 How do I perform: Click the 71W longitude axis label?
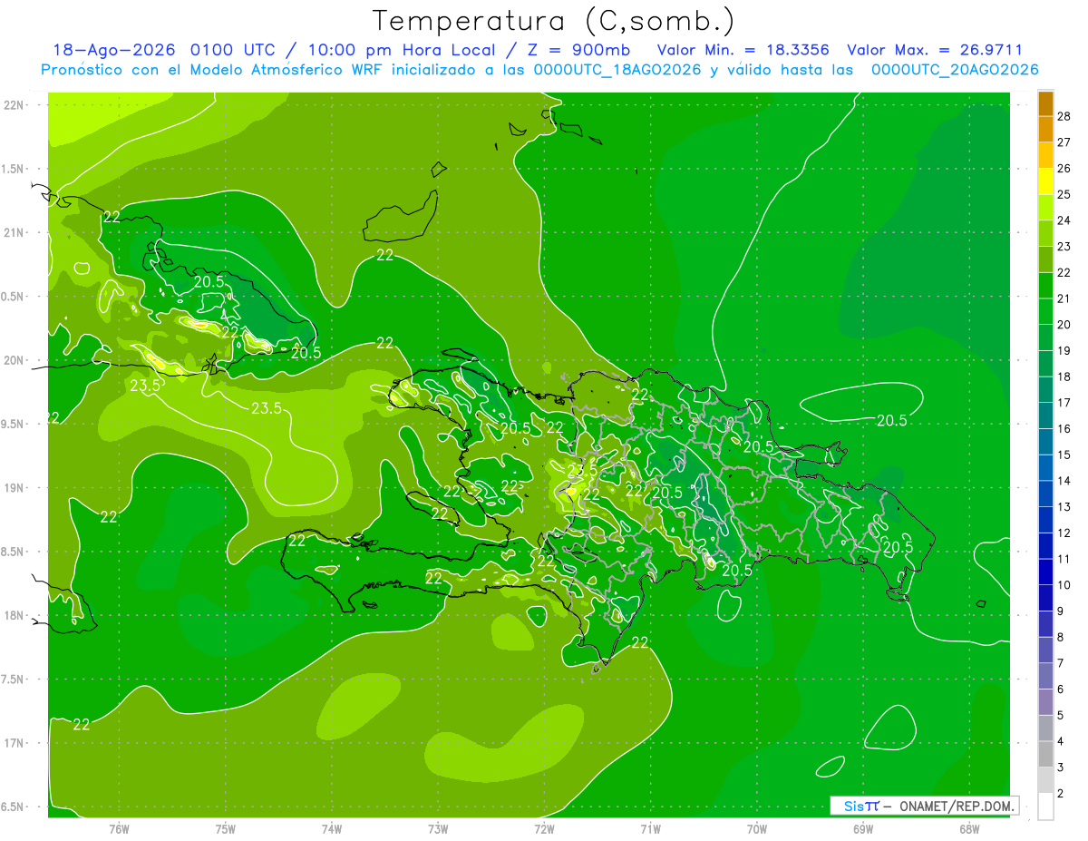click(x=650, y=829)
